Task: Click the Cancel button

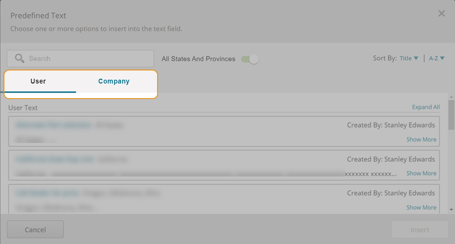Action: coord(35,230)
